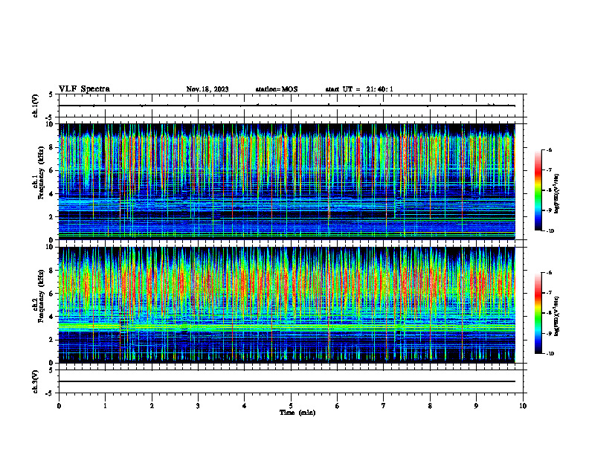Click the "-10" label on ch.1 colorbar
Viewport: 589px width, 455px height.
[x=550, y=231]
